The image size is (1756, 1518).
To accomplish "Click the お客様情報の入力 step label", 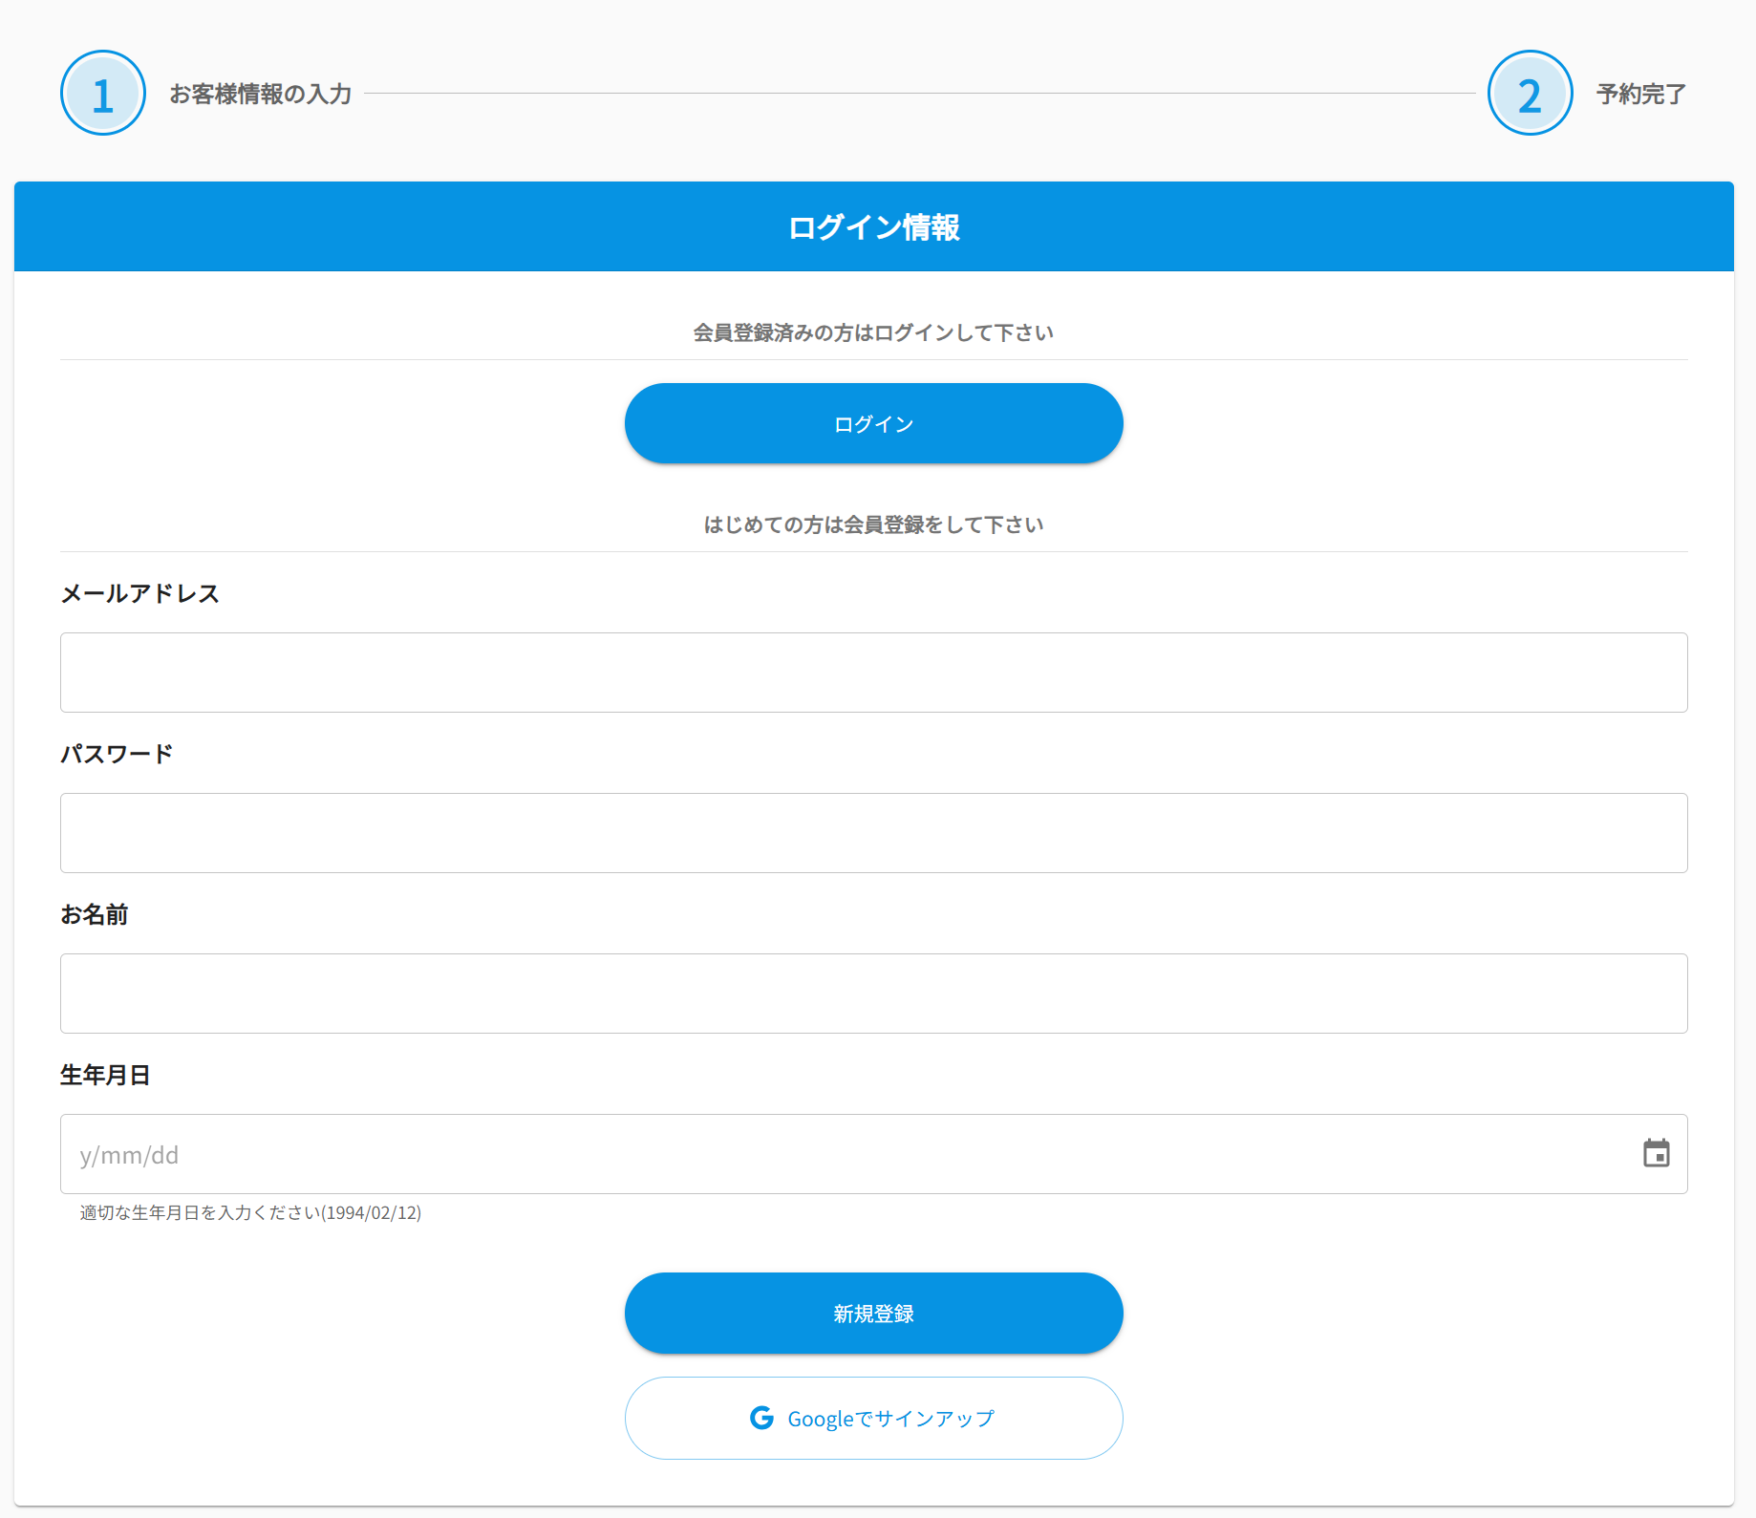I will [261, 94].
